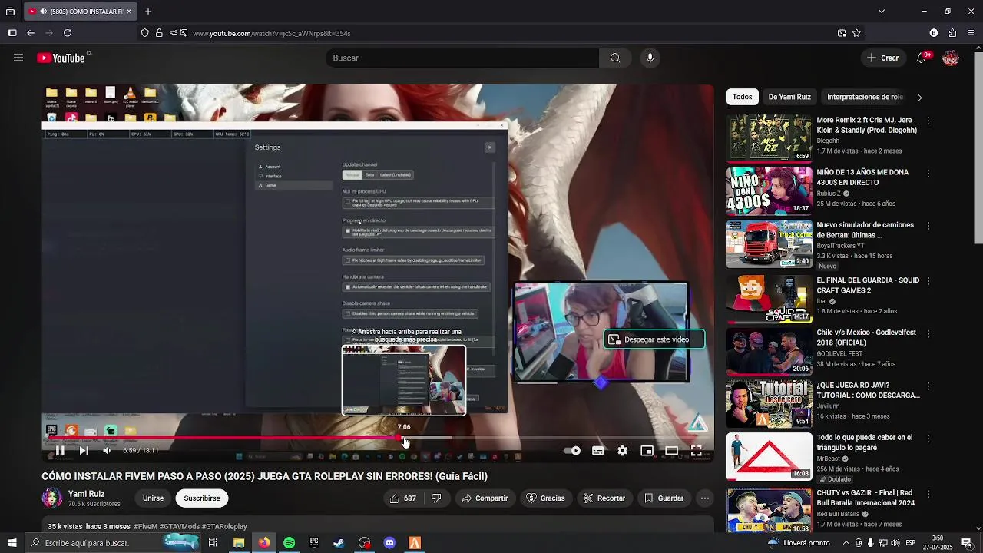Open options for ¿QUE JUEGA RD JAVI? video
Viewport: 983px width, 553px height.
pyautogui.click(x=928, y=386)
